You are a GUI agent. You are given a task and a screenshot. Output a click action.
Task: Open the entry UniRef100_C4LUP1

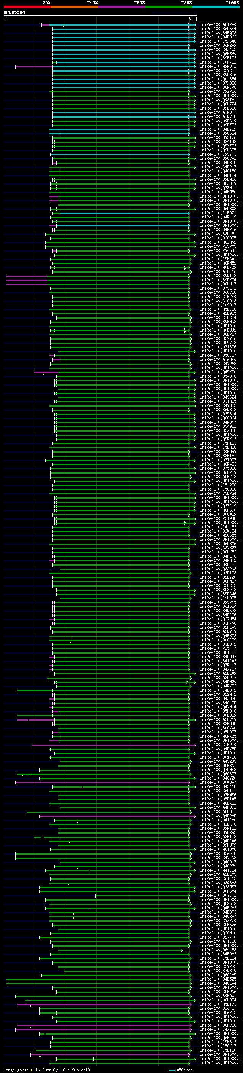[218, 690]
